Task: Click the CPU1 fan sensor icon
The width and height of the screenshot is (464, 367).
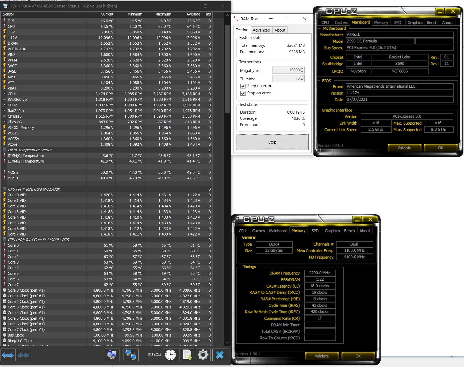Action: pos(5,94)
